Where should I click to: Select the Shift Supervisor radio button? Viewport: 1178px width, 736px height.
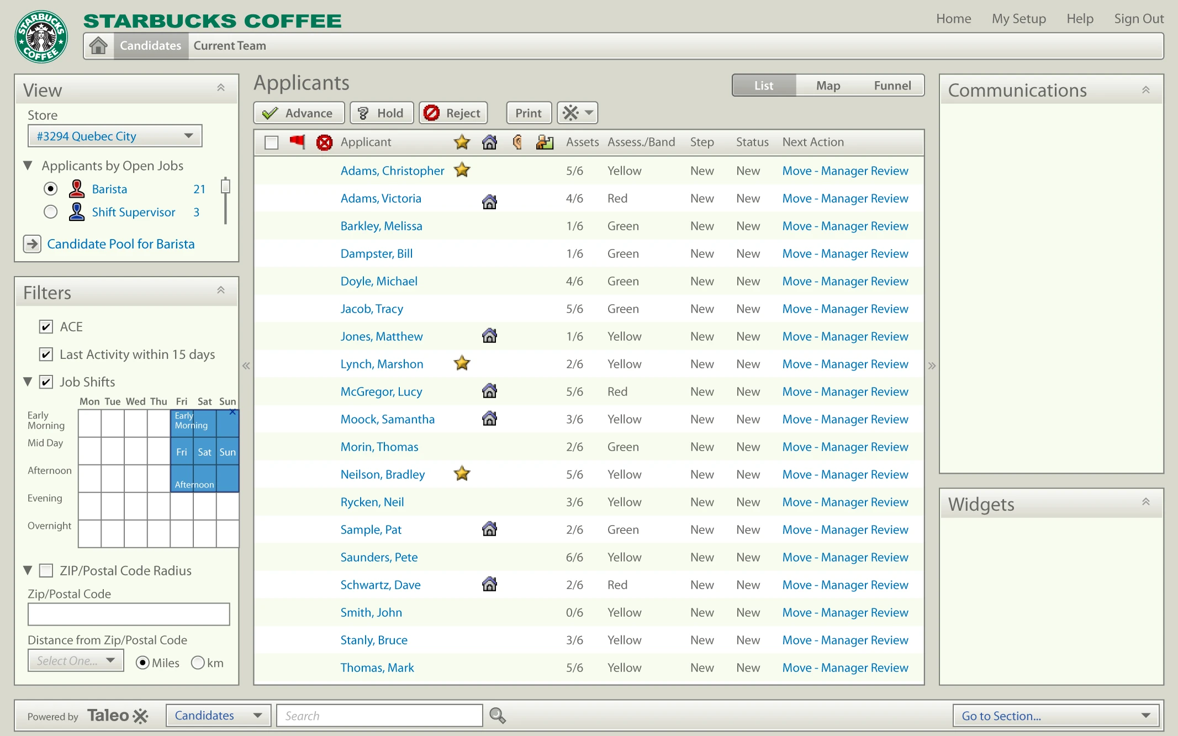50,212
